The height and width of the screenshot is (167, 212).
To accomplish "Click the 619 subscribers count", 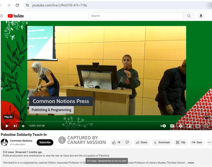I will coord(17,144).
